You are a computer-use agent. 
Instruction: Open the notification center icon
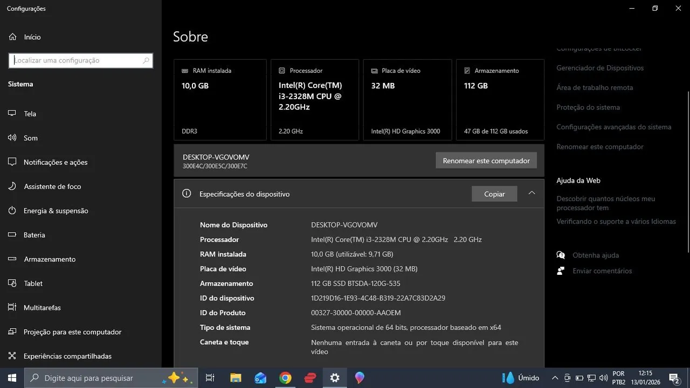pos(674,378)
